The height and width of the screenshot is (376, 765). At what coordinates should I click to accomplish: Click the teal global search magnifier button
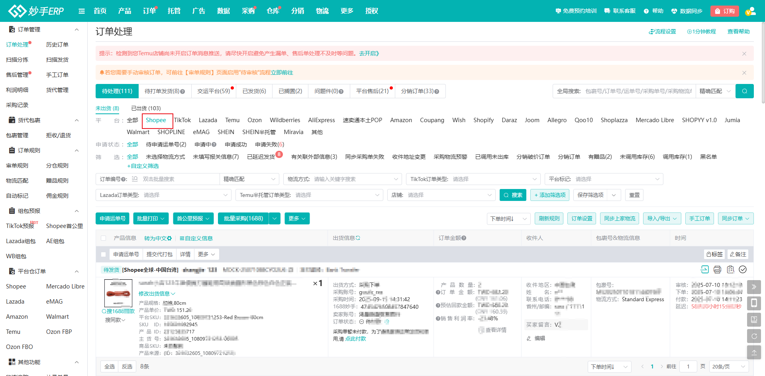tap(744, 91)
